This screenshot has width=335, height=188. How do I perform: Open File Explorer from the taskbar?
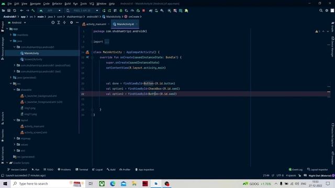(x=134, y=183)
